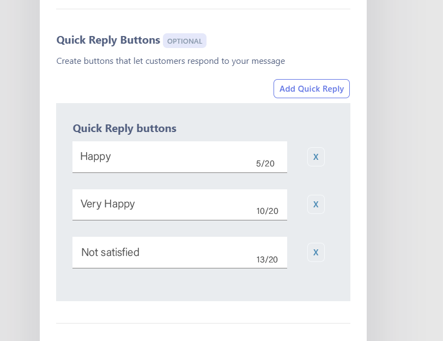Click the Create buttons description text

(171, 61)
